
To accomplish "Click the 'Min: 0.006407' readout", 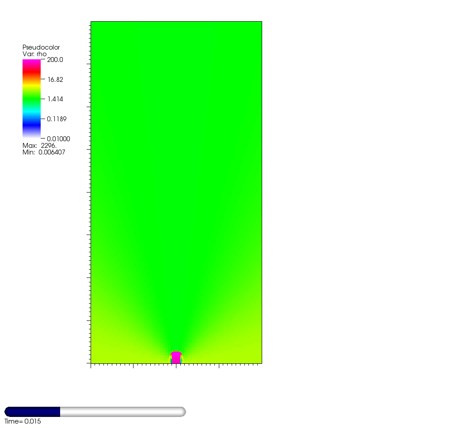I will 44,152.
